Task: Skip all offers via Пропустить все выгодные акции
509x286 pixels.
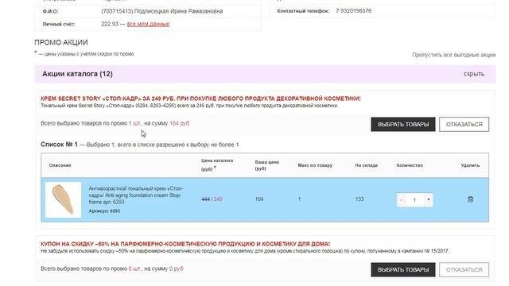Action: pos(453,55)
